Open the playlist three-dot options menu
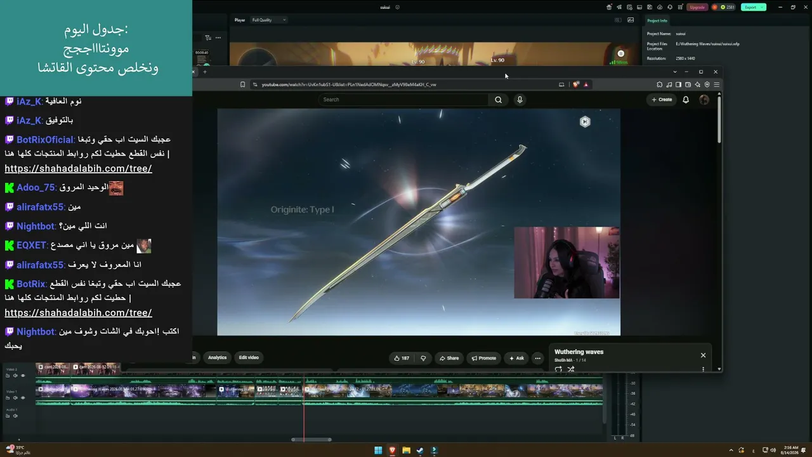 tap(703, 369)
